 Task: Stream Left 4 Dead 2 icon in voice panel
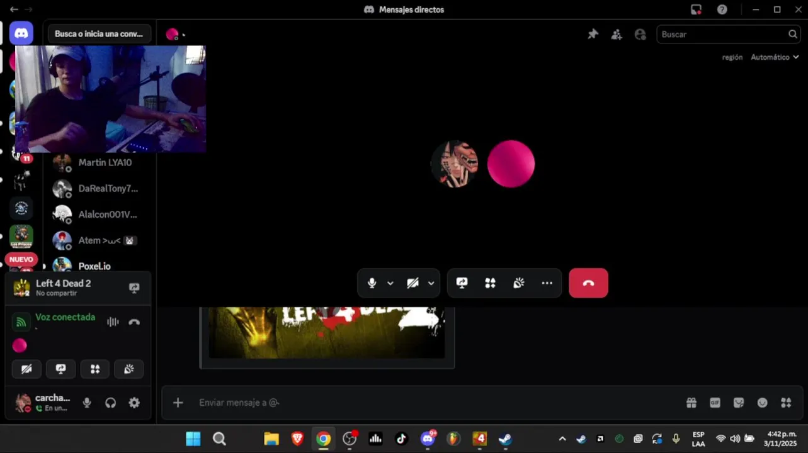coord(134,288)
